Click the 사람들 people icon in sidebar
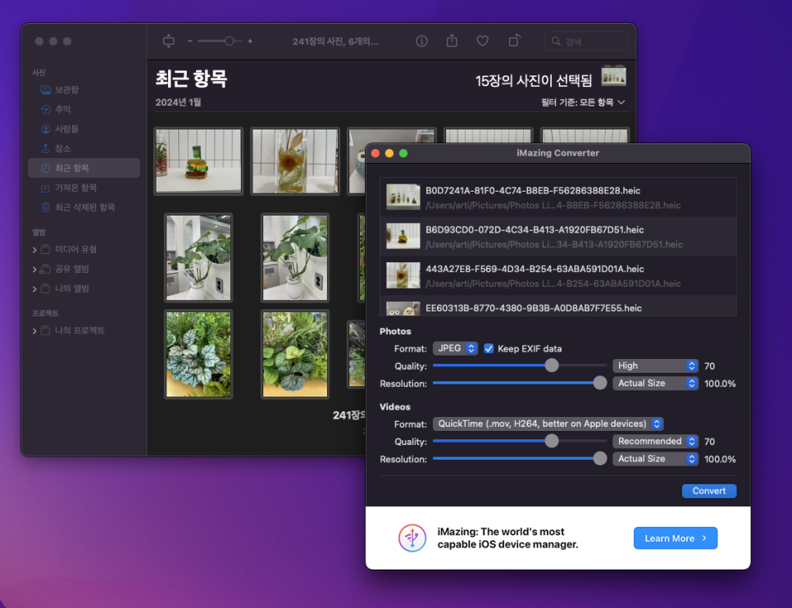 [x=45, y=129]
